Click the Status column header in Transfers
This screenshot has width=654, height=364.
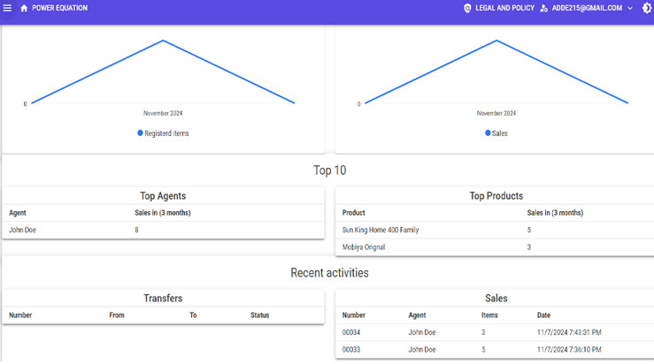click(259, 315)
